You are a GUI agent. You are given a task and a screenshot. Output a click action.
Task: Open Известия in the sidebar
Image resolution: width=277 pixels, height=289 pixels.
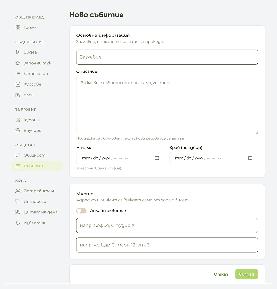(37, 223)
